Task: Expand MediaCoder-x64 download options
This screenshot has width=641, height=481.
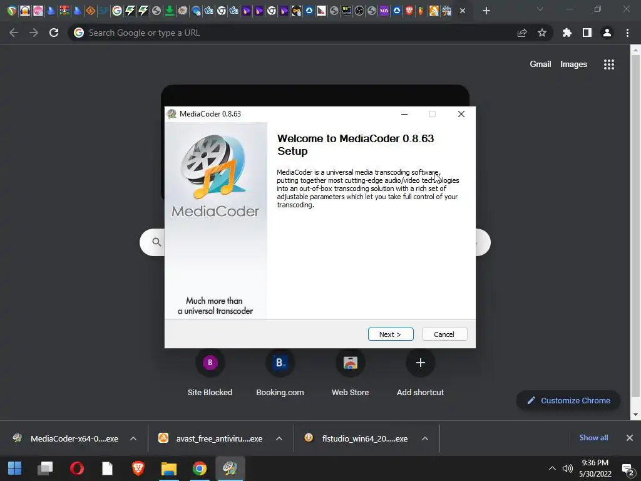Action: tap(133, 438)
